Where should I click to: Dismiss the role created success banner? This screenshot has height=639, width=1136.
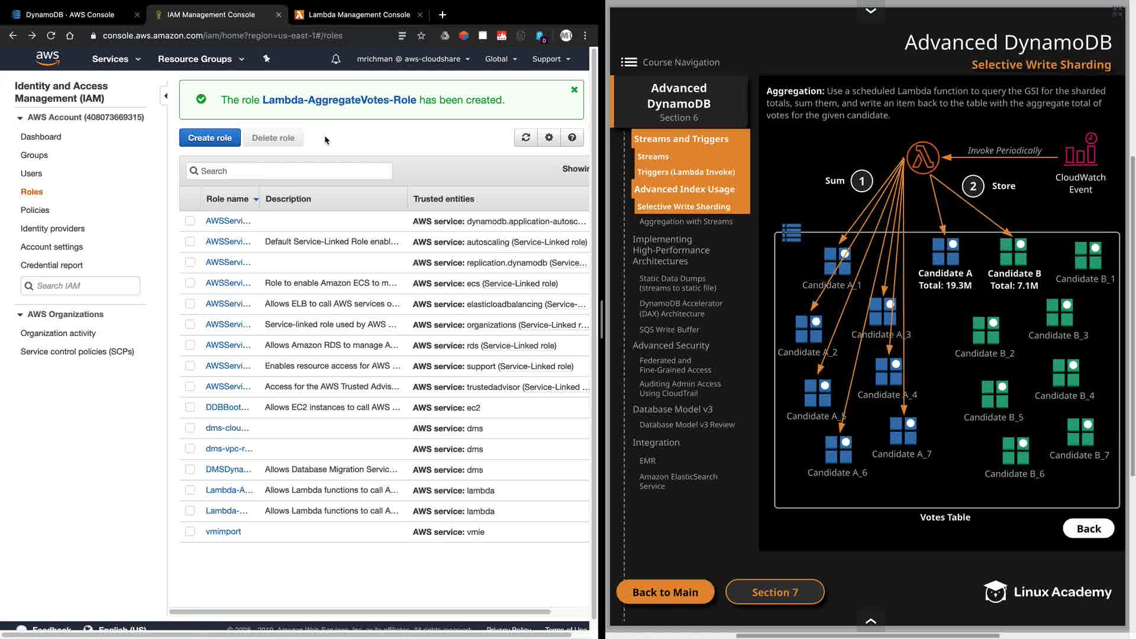574,89
